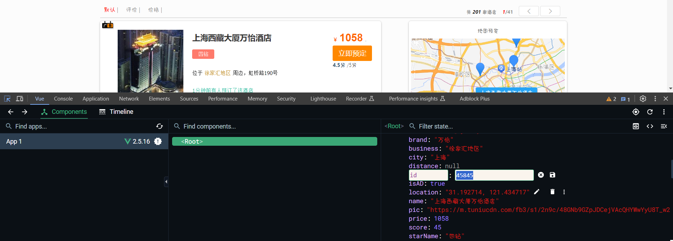Click the Vue devtools refresh icon
673x241 pixels.
[x=650, y=112]
